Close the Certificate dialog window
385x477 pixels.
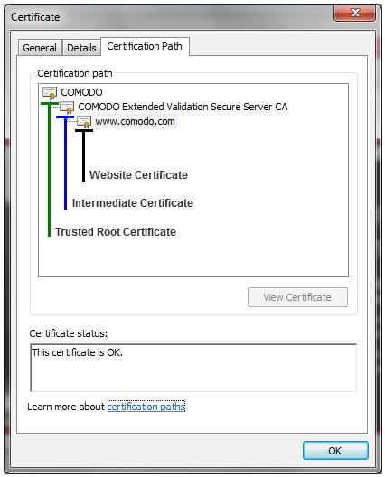[x=355, y=14]
